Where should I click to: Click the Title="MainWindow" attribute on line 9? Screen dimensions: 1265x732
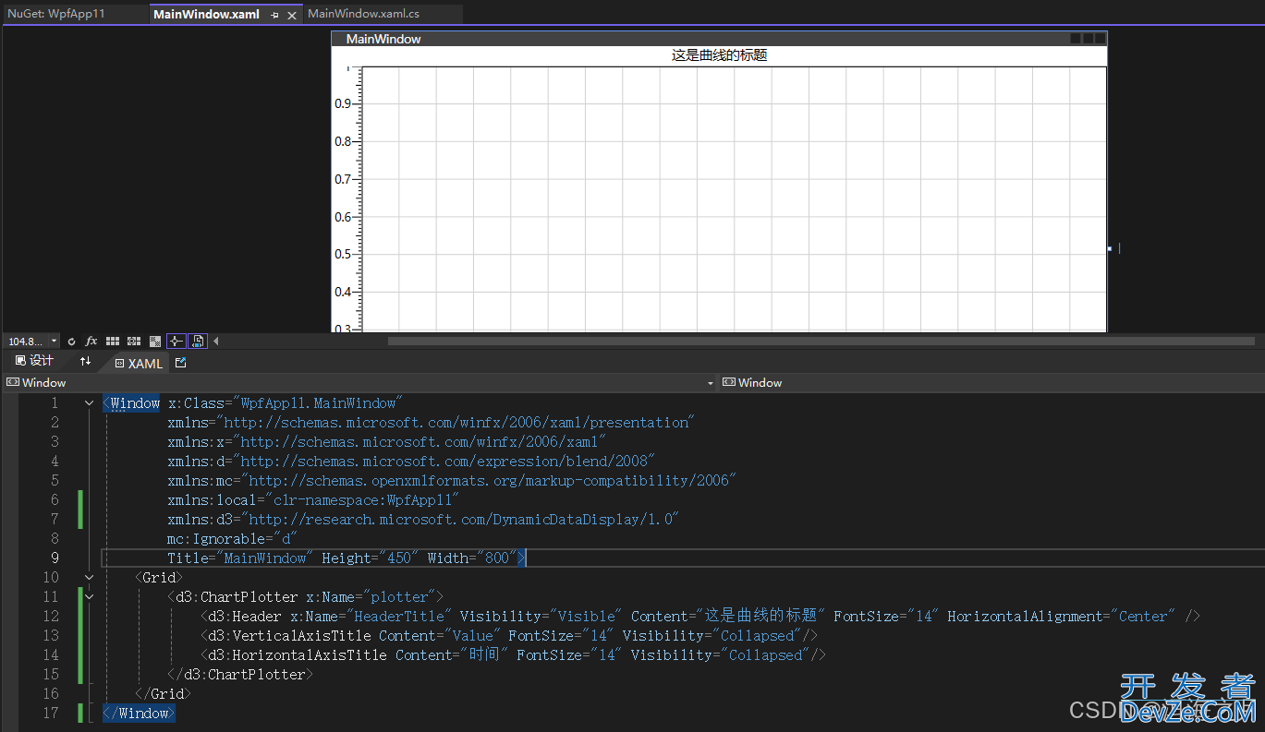240,558
